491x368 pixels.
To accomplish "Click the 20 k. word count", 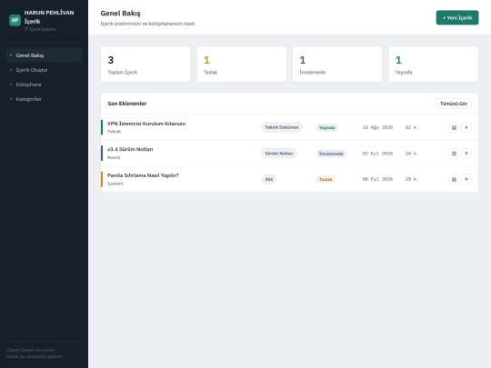I will pos(412,179).
